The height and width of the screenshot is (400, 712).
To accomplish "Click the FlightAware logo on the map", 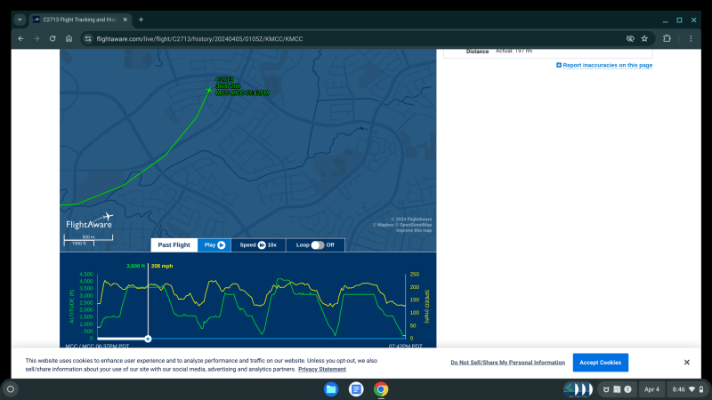I will point(90,220).
